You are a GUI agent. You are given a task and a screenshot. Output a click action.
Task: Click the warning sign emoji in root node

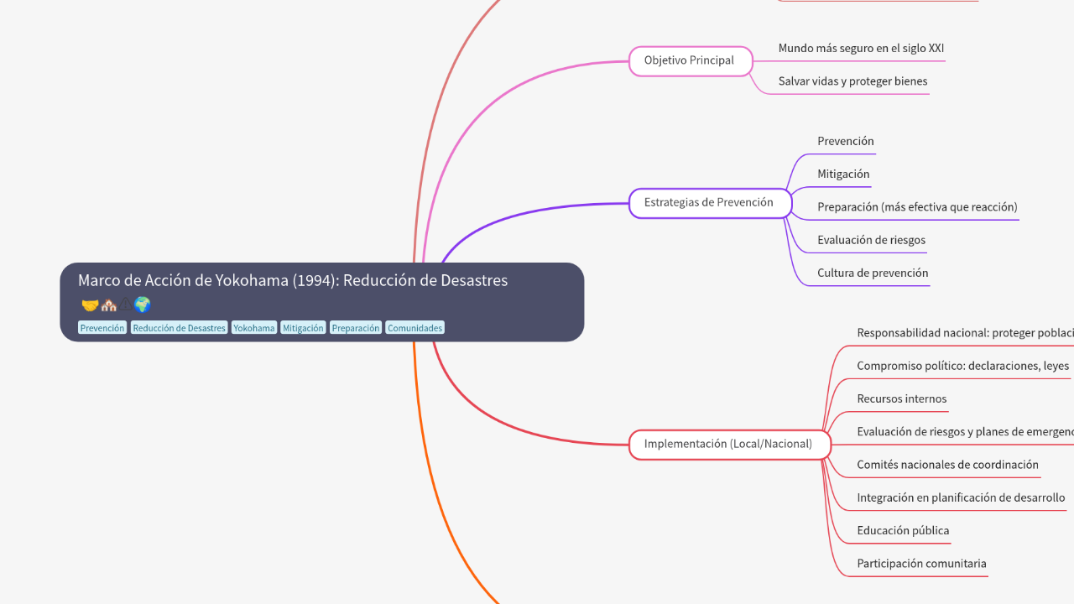[x=125, y=305]
